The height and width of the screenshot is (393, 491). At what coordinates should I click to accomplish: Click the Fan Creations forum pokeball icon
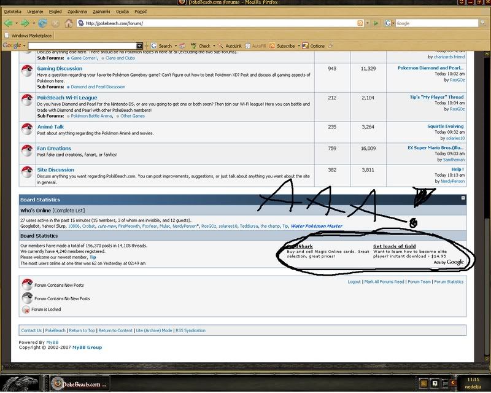[27, 150]
